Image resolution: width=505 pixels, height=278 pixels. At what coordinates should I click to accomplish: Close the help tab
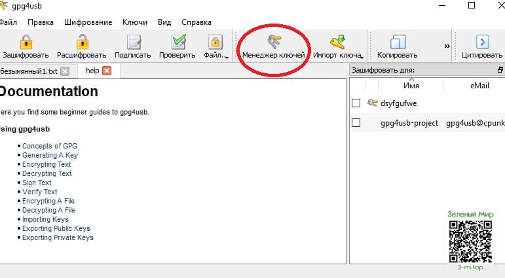[x=107, y=71]
